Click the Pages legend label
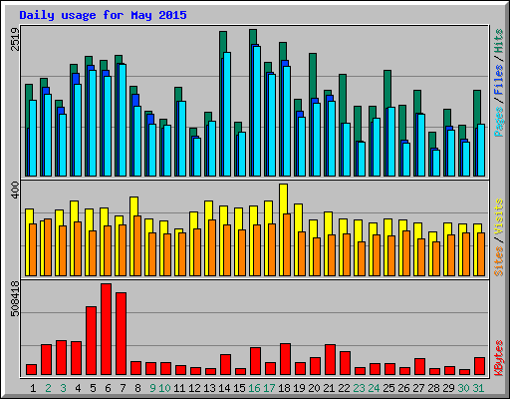This screenshot has width=510, height=399. coord(498,122)
